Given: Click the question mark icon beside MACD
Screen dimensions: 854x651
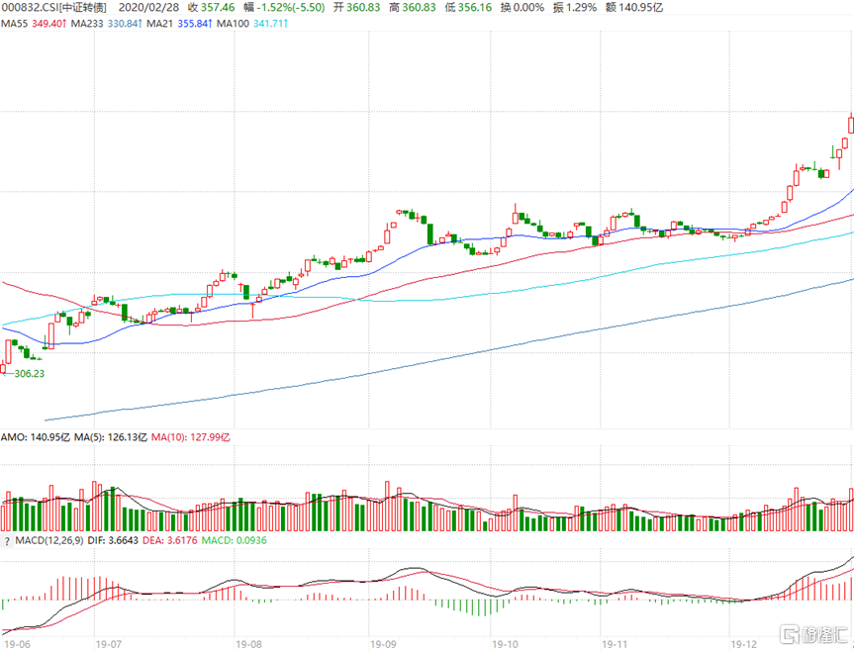Looking at the screenshot, I should (7, 541).
